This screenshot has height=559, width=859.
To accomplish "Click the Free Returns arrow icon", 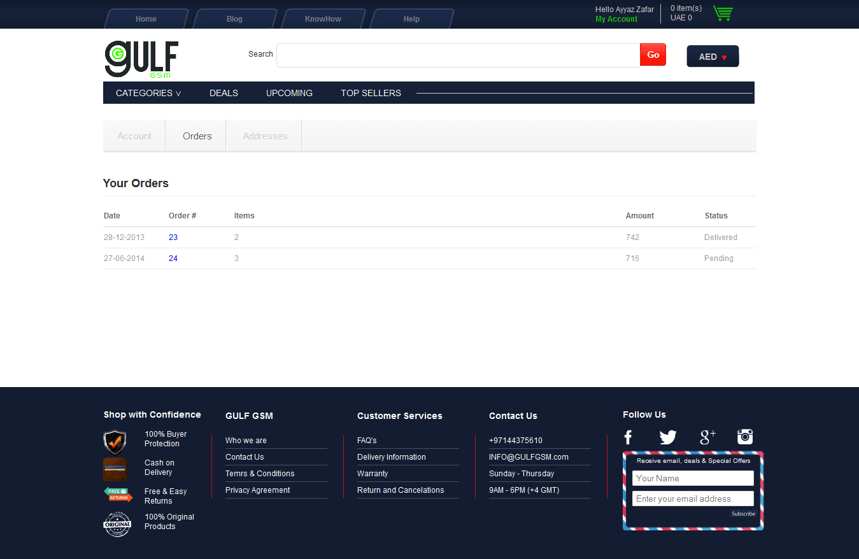I will (118, 494).
